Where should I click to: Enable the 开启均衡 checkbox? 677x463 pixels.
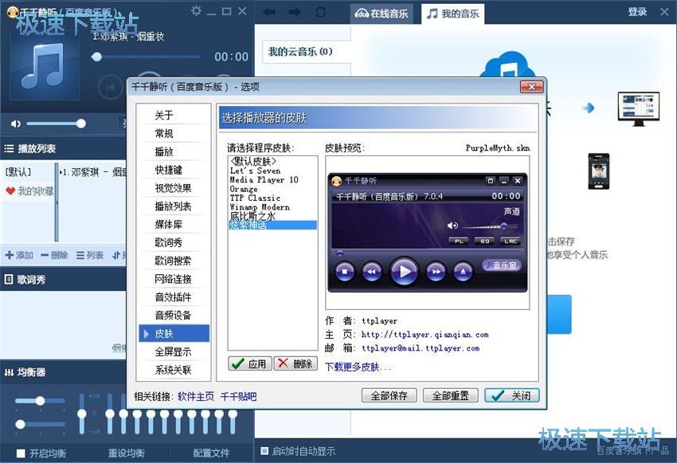click(20, 453)
